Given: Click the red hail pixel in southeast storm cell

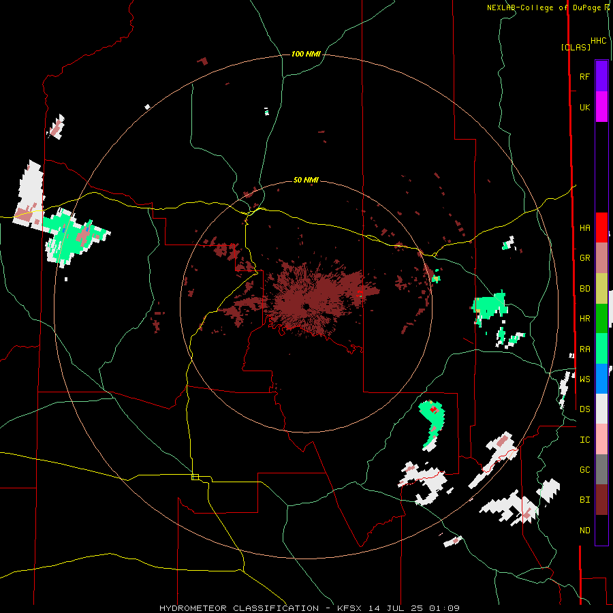Looking at the screenshot, I should (434, 409).
